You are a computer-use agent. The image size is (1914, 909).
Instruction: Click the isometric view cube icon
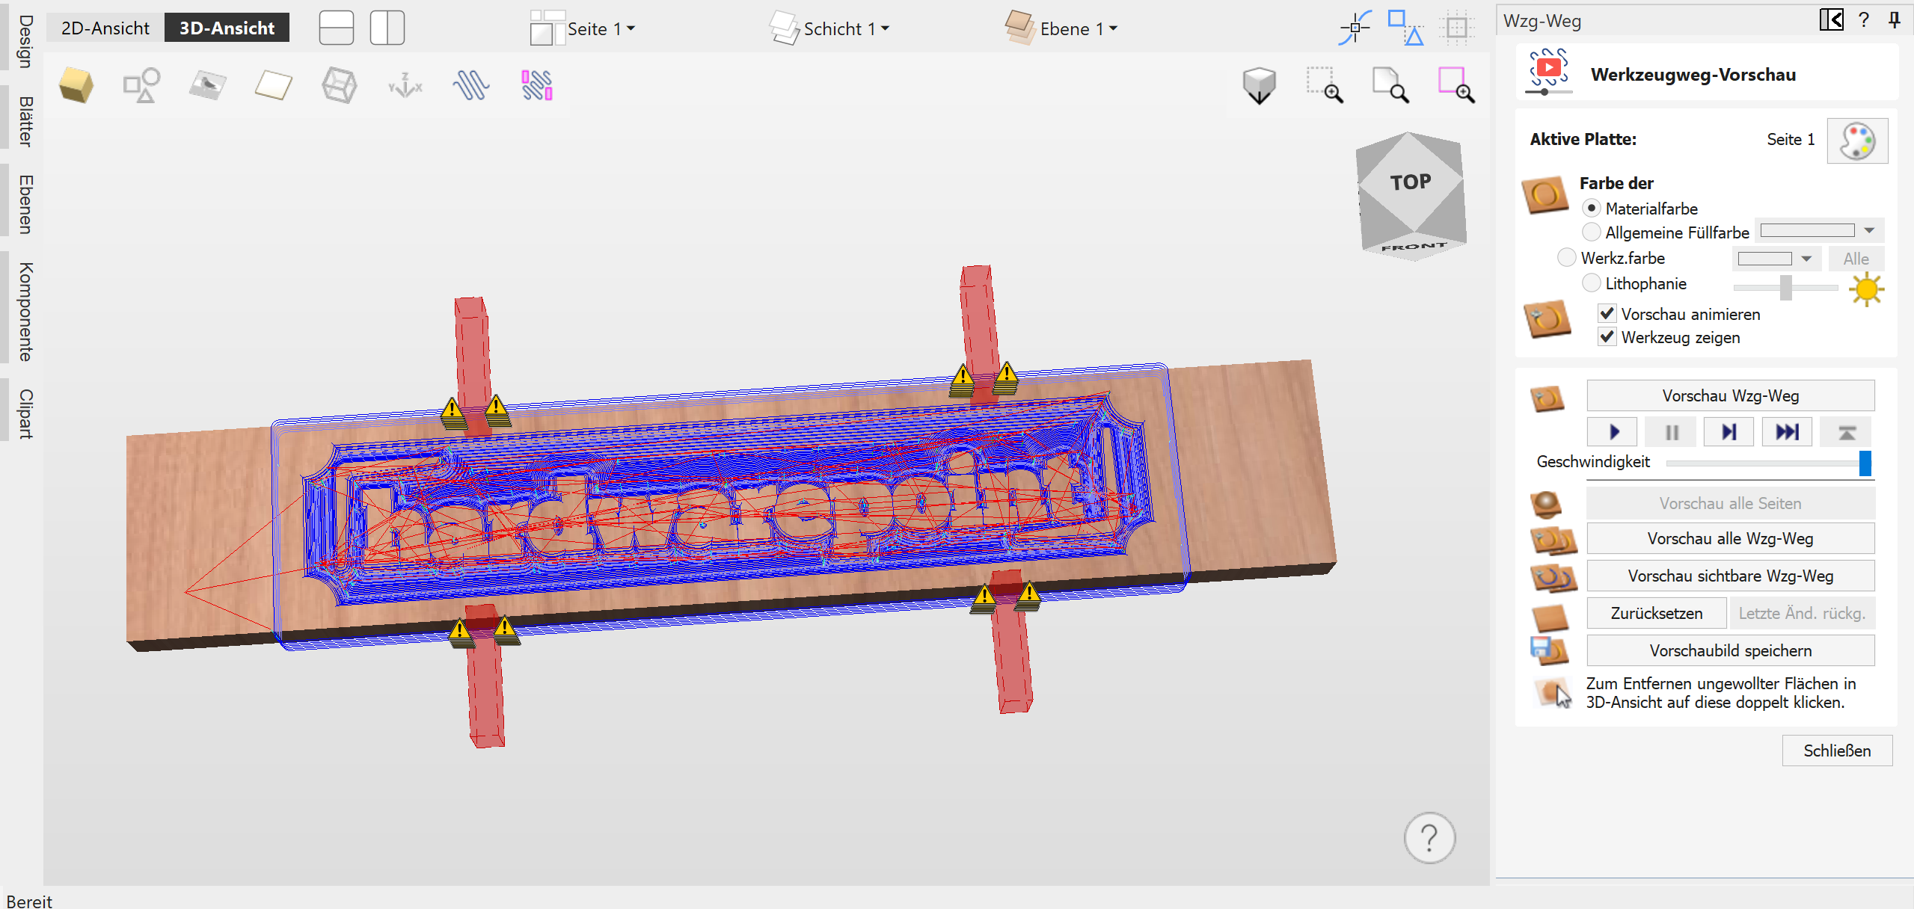pos(1260,85)
